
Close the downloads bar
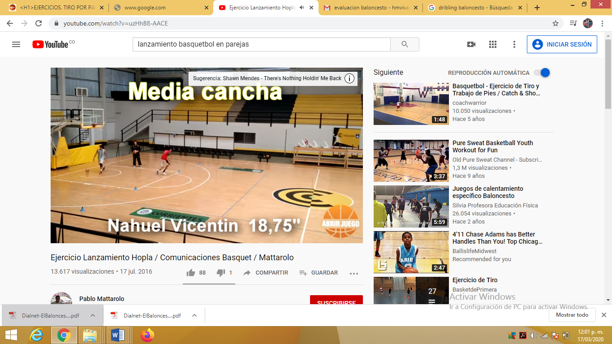(x=603, y=315)
